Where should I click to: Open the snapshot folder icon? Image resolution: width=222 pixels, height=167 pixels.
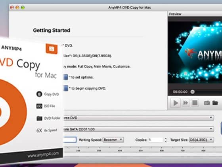215,103
